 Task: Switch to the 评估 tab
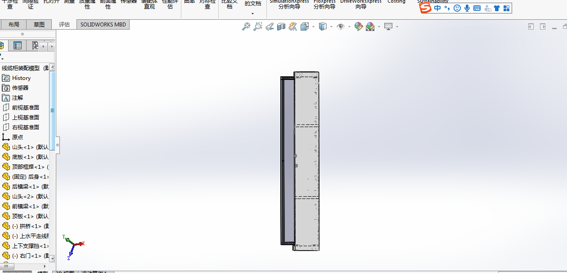pos(64,25)
